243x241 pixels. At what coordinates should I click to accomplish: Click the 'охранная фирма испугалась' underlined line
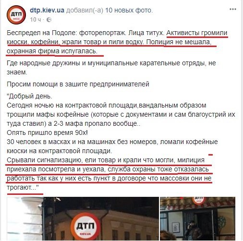[52, 51]
